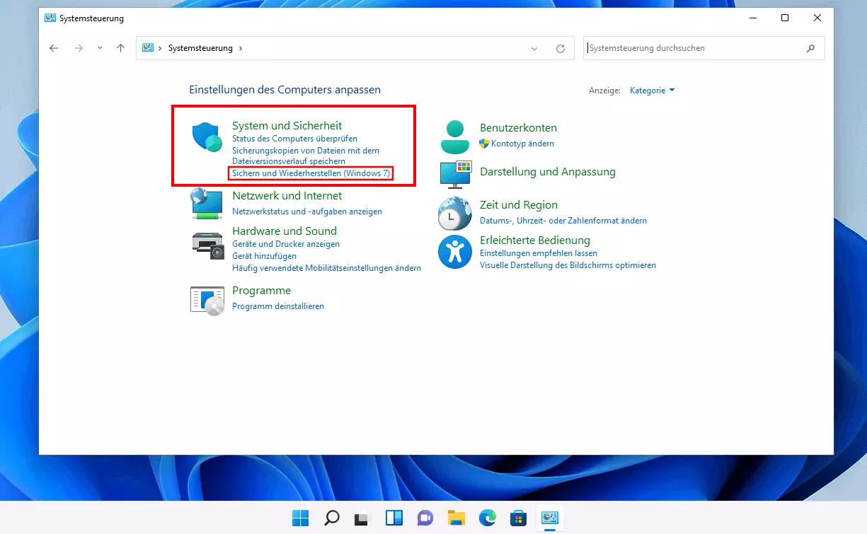Open Netzwerk und Internet category

287,196
